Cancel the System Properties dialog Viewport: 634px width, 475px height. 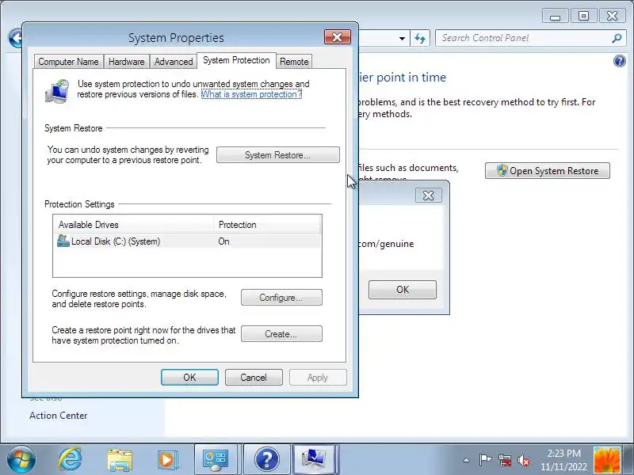tap(254, 378)
